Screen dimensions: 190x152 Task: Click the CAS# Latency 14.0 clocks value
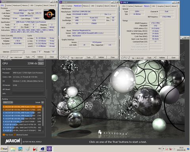(155, 28)
